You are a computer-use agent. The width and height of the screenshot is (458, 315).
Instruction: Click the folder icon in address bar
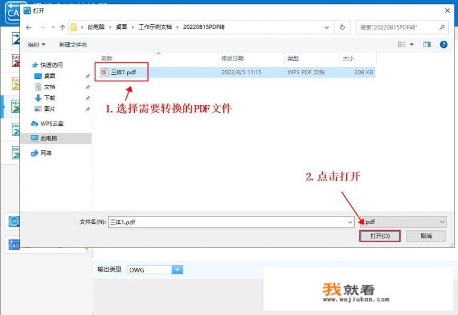[x=74, y=27]
